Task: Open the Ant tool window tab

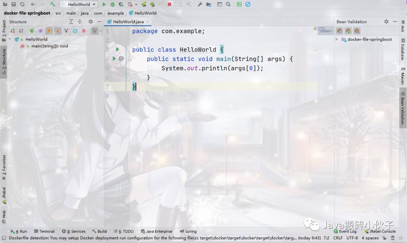Action: pyautogui.click(x=403, y=26)
